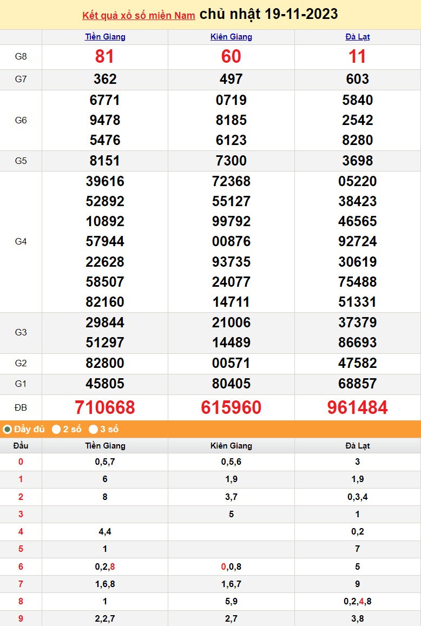
Task: Click Đà Lạt special prize number 961484
Action: tap(357, 407)
